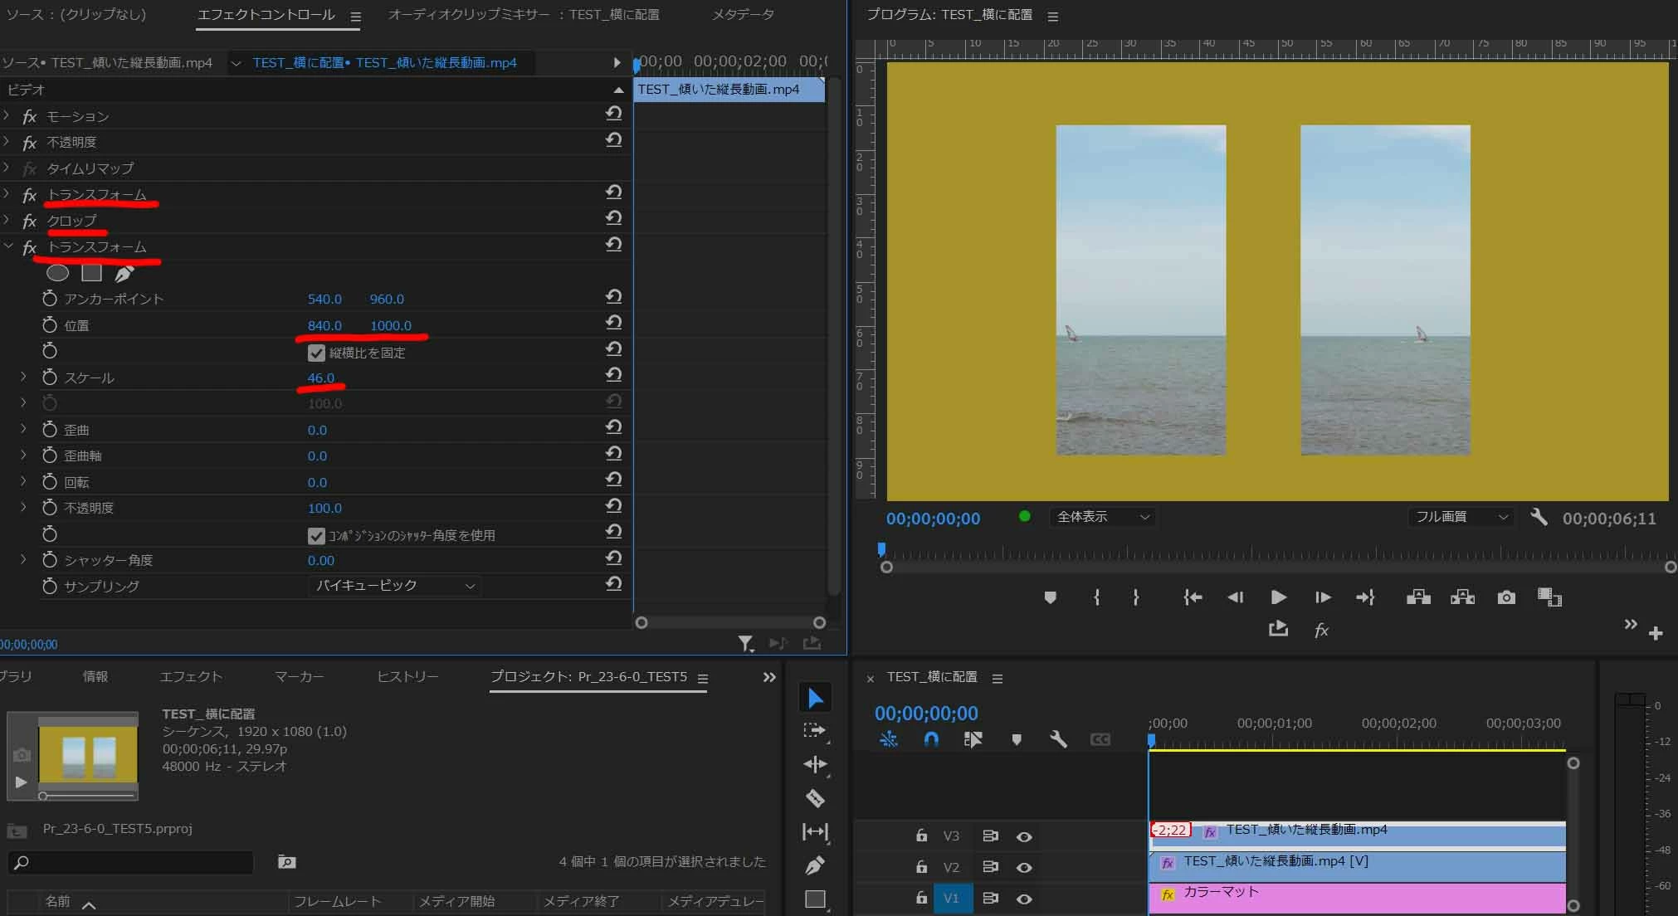Click Add Marker in program monitor
Screen dimensions: 1678x916
click(x=1050, y=597)
